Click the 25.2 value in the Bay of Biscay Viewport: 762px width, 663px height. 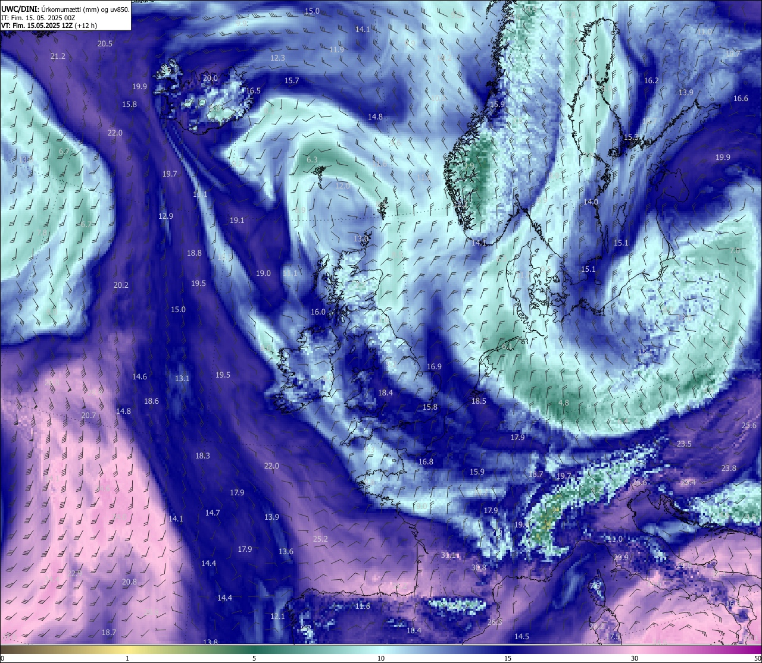[320, 539]
